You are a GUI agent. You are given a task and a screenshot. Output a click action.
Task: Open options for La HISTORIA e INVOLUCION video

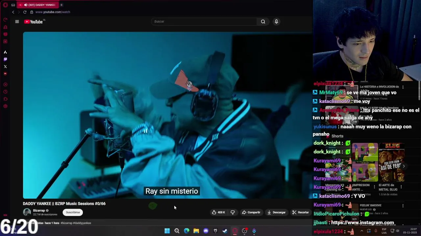pyautogui.click(x=403, y=87)
